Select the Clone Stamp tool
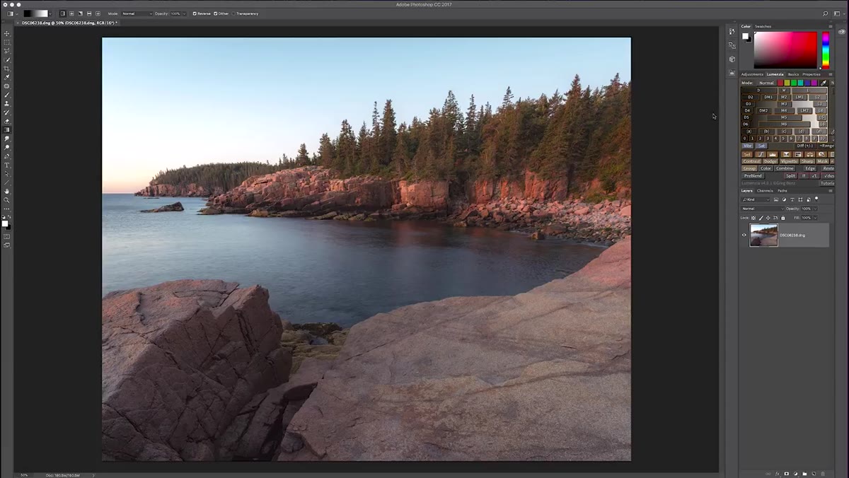The image size is (849, 478). pyautogui.click(x=7, y=103)
